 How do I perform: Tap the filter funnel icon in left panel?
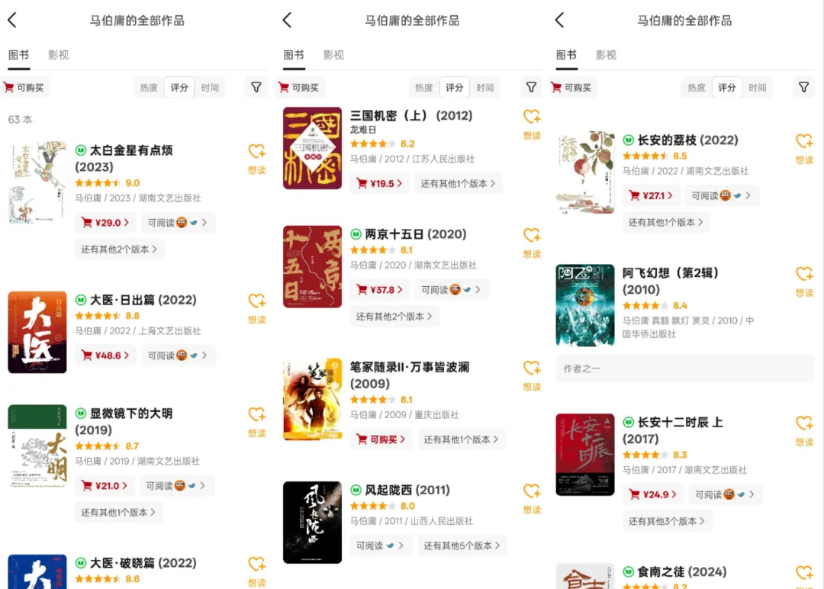(256, 87)
